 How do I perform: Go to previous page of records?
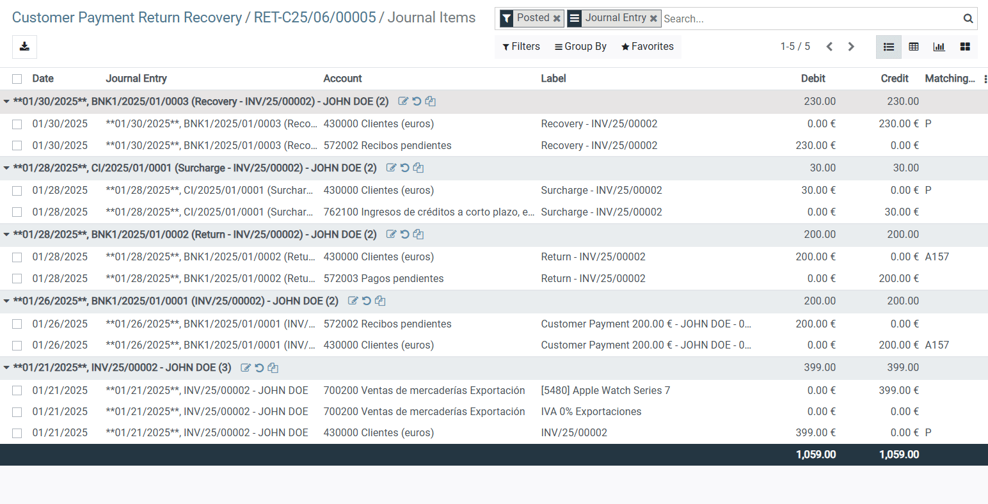point(829,47)
